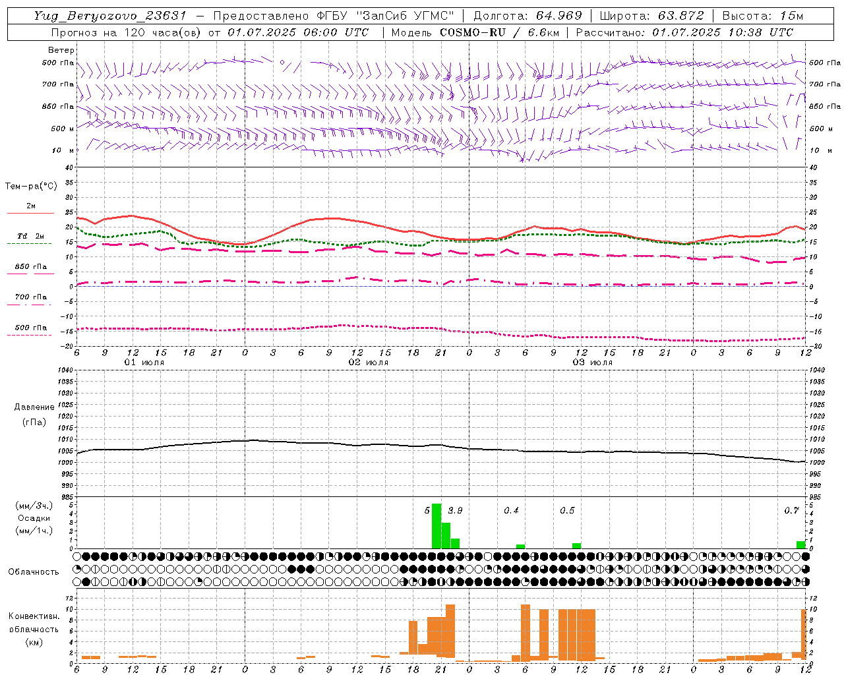Select the Давление pressure panel label
The width and height of the screenshot is (844, 675).
[34, 407]
